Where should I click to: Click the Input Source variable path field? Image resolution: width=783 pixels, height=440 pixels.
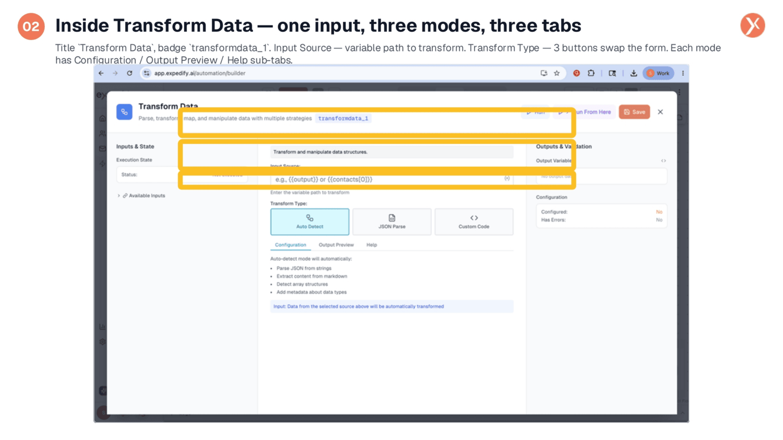[391, 179]
